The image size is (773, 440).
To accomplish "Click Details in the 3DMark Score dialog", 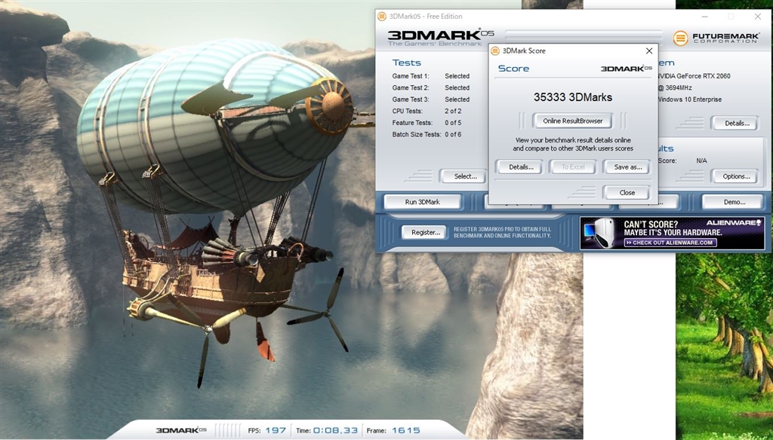I will click(x=521, y=167).
